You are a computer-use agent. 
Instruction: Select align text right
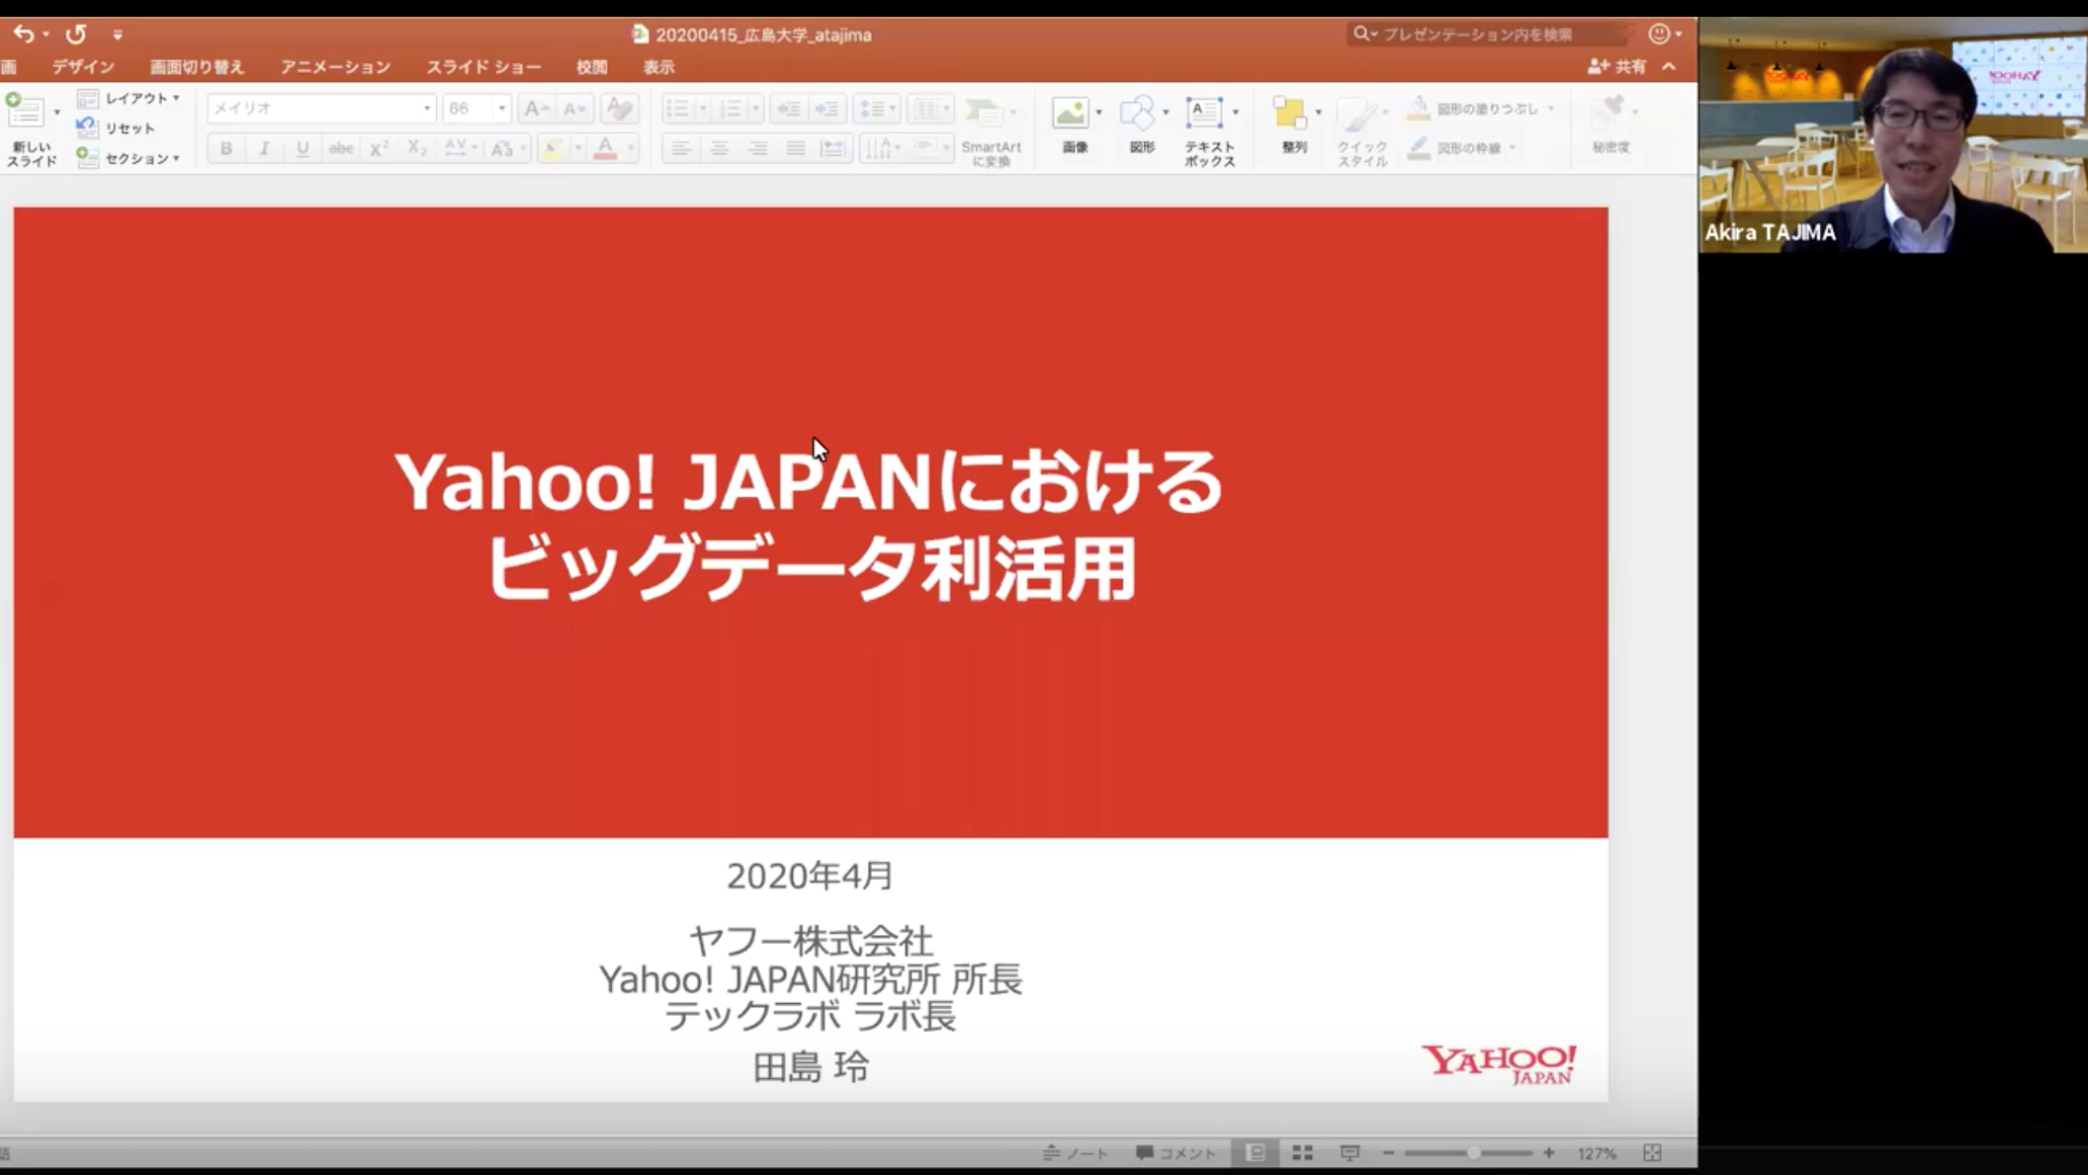(757, 148)
